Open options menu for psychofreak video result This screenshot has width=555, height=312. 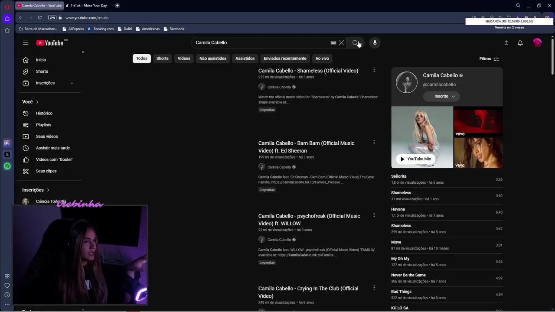[x=374, y=215]
